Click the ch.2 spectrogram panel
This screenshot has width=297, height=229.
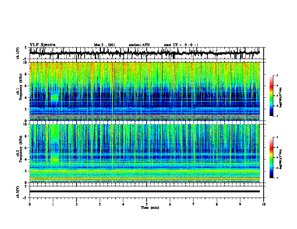click(144, 153)
